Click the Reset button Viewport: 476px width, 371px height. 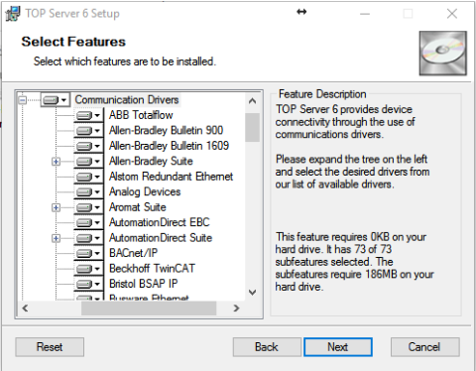(x=50, y=347)
